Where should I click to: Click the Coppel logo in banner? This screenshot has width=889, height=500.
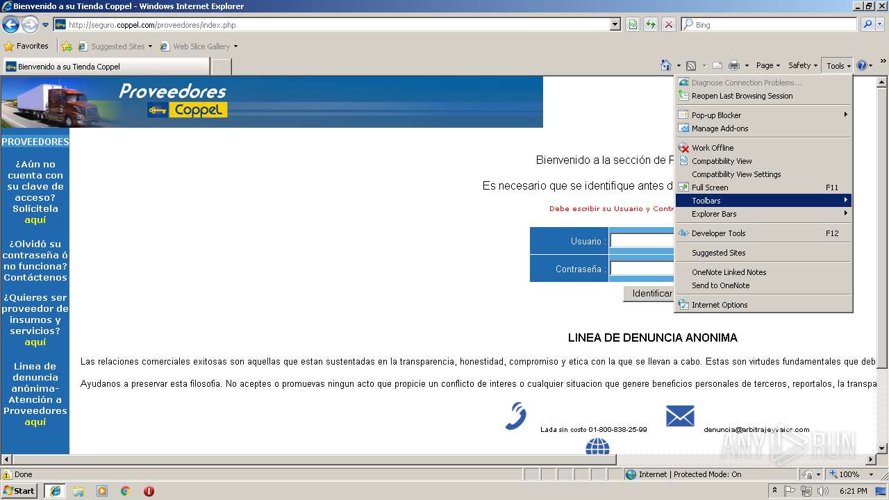(x=188, y=110)
